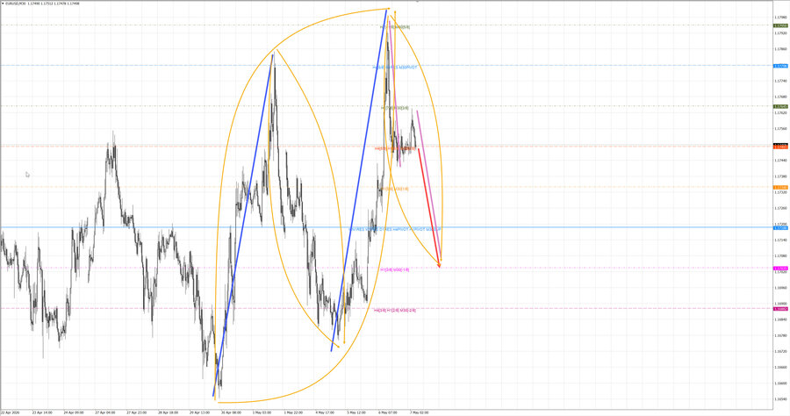Click the 1.17860 price scale label
790x416 pixels.
tap(781, 49)
